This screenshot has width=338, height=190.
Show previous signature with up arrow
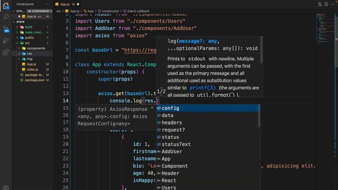pos(161,88)
